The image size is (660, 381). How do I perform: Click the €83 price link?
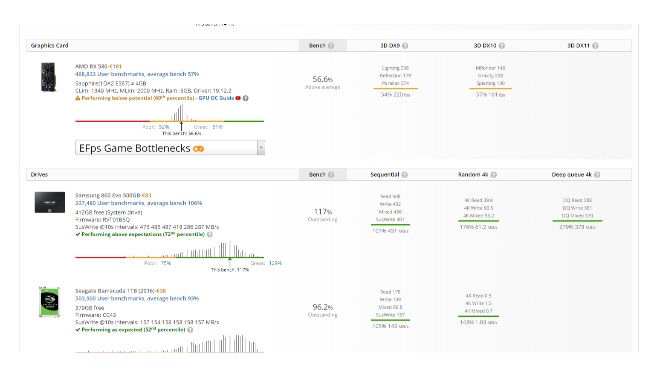147,195
